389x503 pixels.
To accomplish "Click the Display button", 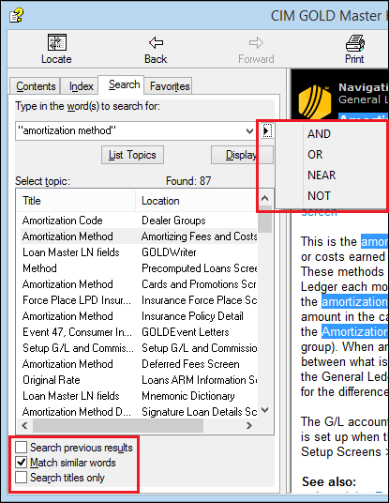I will point(242,155).
